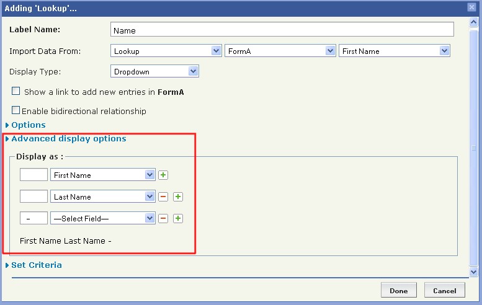
Task: Add a row after Select Field dropdown
Action: (x=177, y=218)
